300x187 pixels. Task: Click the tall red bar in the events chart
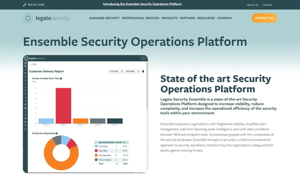(63, 106)
